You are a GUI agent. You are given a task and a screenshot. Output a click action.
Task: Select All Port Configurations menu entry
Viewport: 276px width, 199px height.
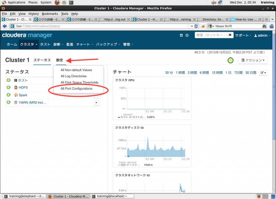pos(76,89)
